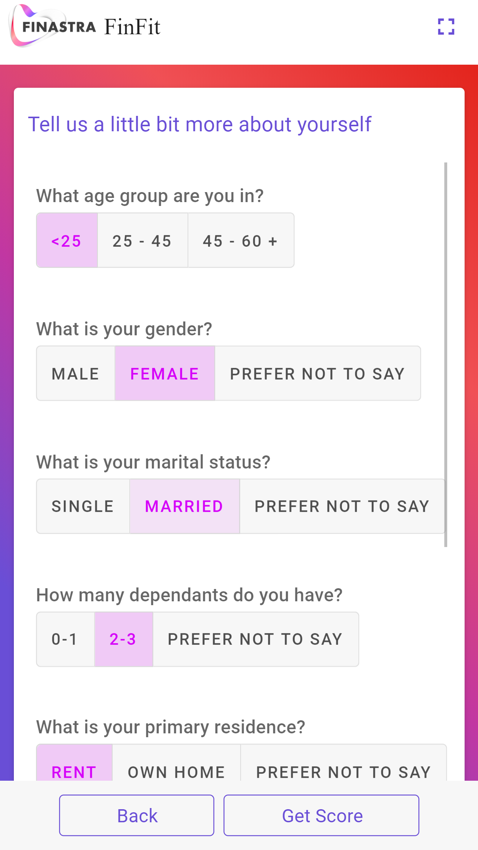Choose Female gender option
Viewport: 478px width, 850px height.
pos(165,373)
